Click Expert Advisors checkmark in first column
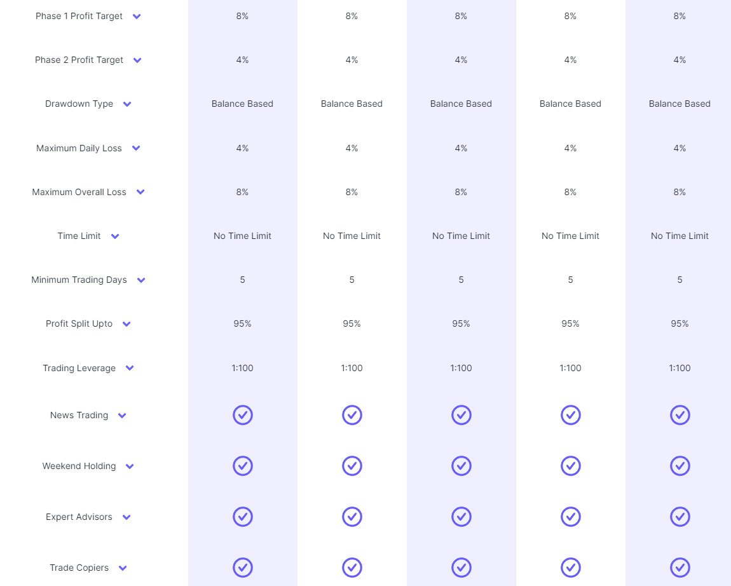Screen dimensions: 731x586 click(242, 517)
